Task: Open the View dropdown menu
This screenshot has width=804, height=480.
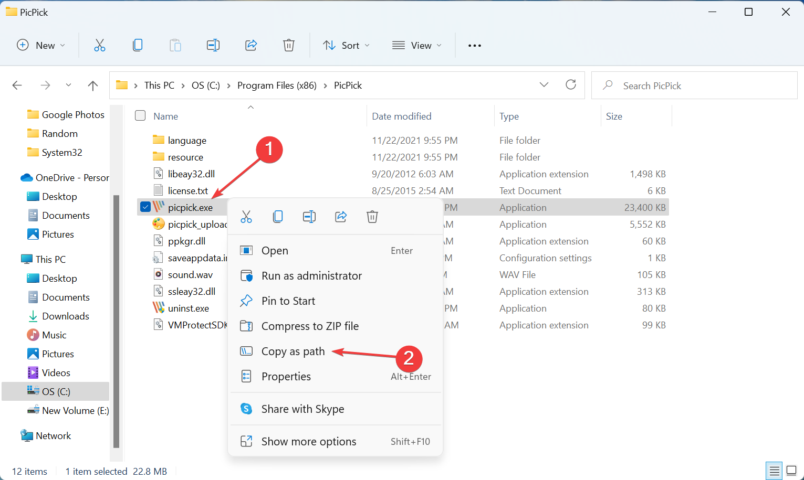Action: (417, 46)
